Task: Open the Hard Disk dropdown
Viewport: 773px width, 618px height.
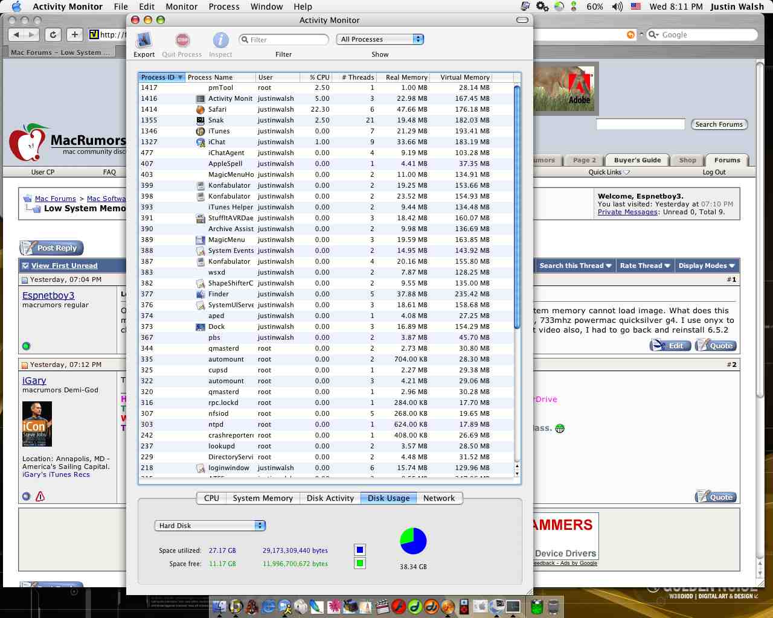Action: (x=210, y=526)
